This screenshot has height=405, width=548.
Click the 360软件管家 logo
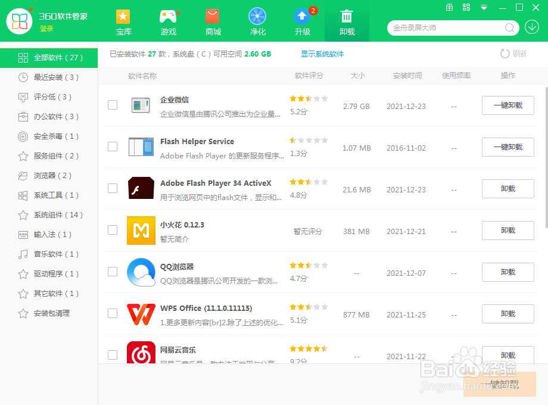[19, 21]
